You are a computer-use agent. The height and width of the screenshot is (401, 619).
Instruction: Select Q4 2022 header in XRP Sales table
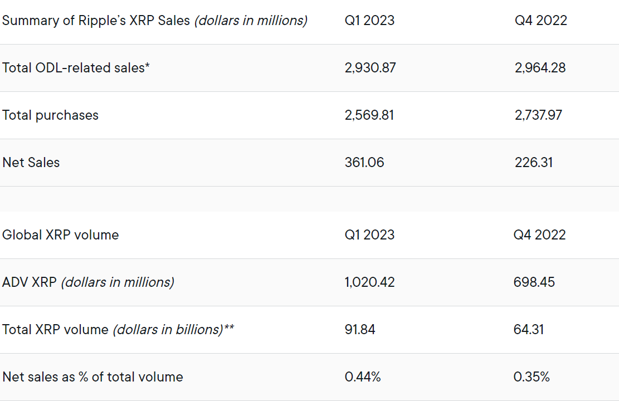click(540, 21)
